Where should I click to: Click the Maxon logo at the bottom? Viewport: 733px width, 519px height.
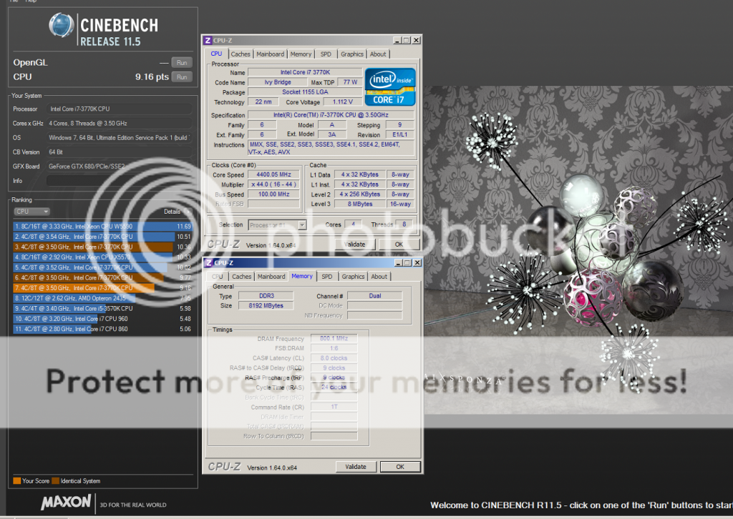(x=65, y=503)
